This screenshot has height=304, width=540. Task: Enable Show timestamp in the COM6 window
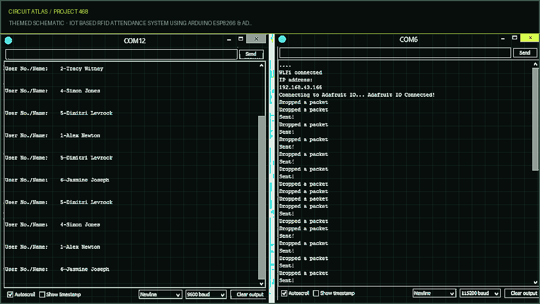tap(316, 293)
